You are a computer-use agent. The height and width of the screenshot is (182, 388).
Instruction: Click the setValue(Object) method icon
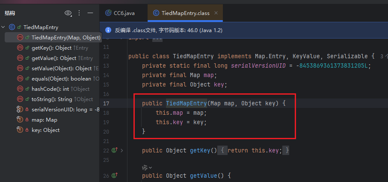tap(20, 69)
